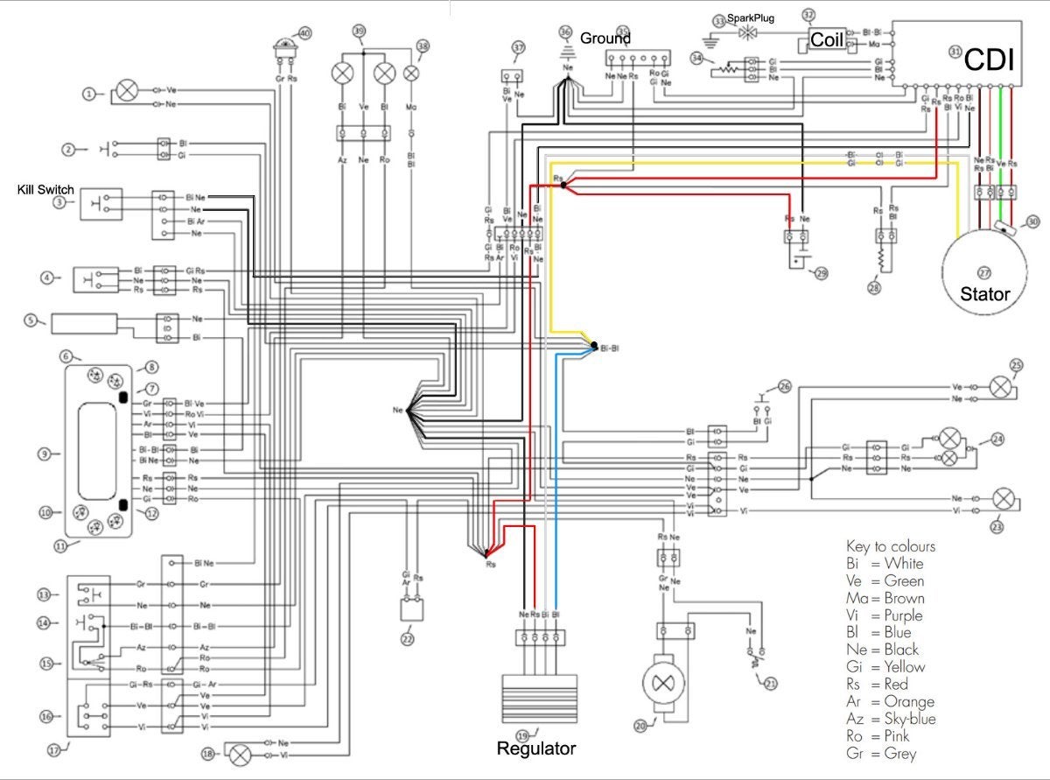Image resolution: width=1050 pixels, height=780 pixels.
Task: Click the black Bl-Bl junction dot
Action: (594, 344)
